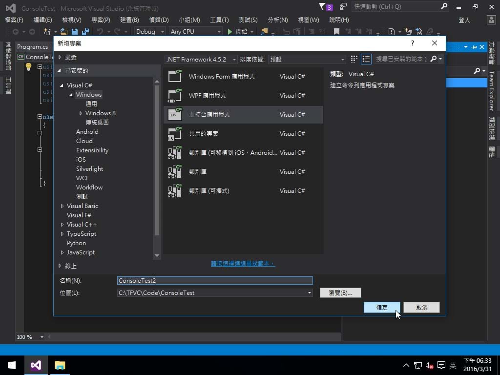Click the Redo toolbar icon
Screen dimensions: 500x375
coord(117,32)
